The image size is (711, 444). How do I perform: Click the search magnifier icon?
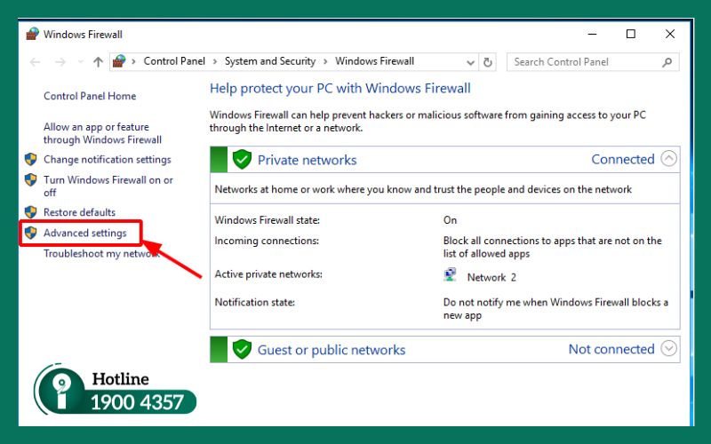coord(667,62)
